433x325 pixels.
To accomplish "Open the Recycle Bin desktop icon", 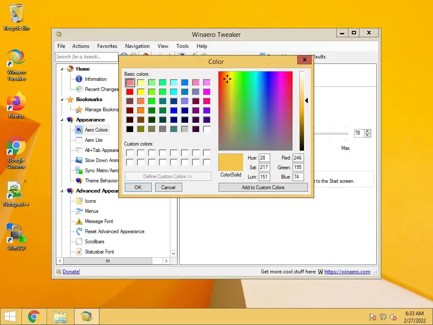I will click(x=16, y=17).
